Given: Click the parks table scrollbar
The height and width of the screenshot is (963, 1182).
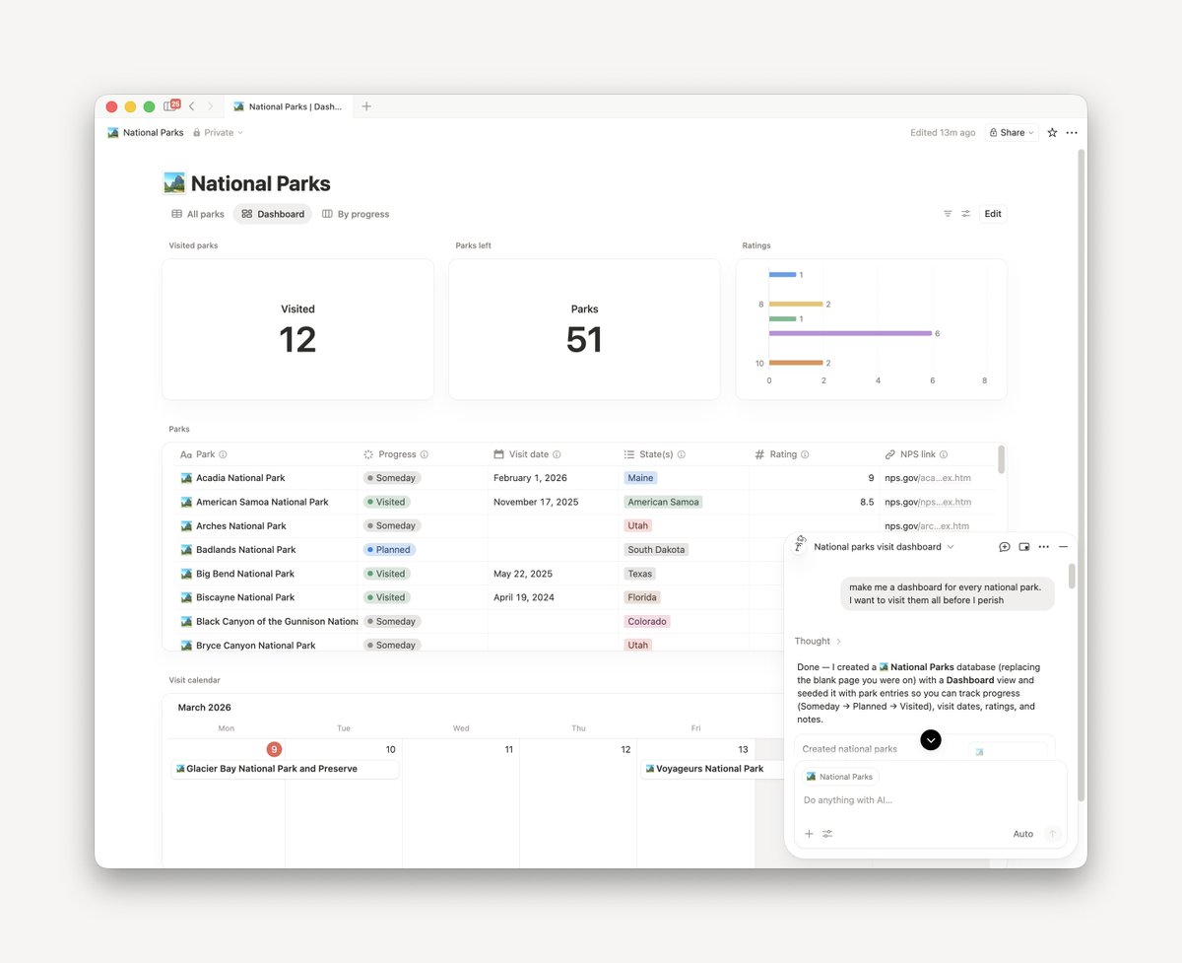Looking at the screenshot, I should (1002, 459).
